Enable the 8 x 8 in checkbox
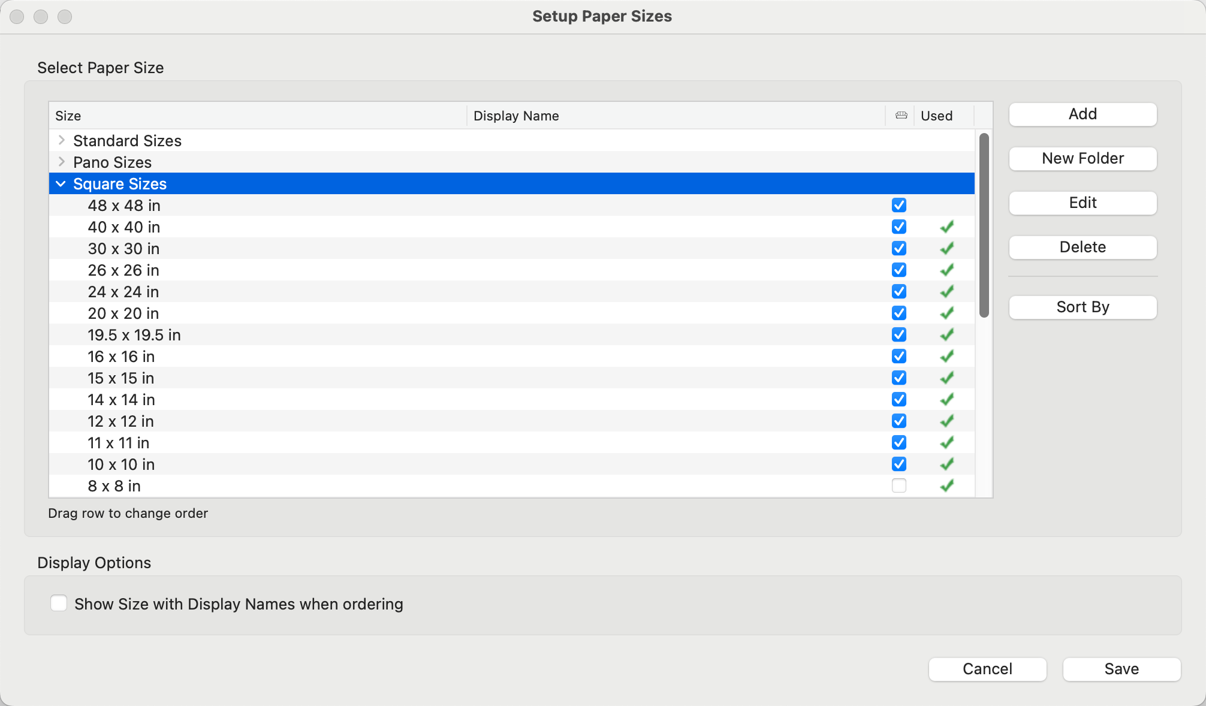The height and width of the screenshot is (706, 1206). tap(899, 486)
